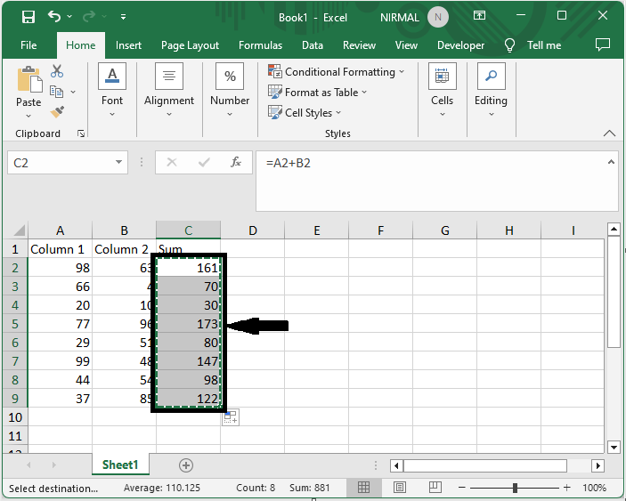Select cell A7 with value 99
The height and width of the screenshot is (501, 626).
point(60,361)
